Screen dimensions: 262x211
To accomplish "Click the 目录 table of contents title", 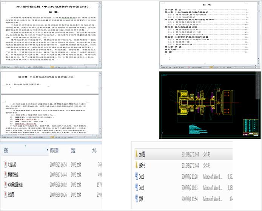I will pos(209,5).
